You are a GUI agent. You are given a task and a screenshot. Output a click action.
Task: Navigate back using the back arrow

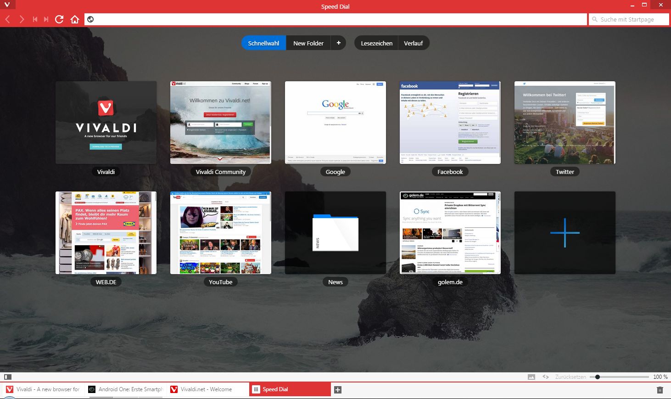pyautogui.click(x=8, y=19)
